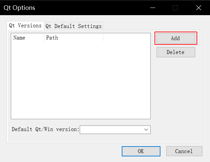Image resolution: width=210 pixels, height=162 pixels.
Task: Minimize the Qt Options window
Action: tap(153, 8)
